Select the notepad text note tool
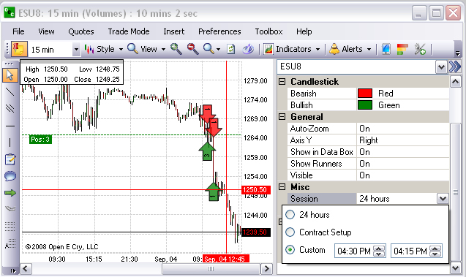Viewport: 466px width, 277px height. 10,159
